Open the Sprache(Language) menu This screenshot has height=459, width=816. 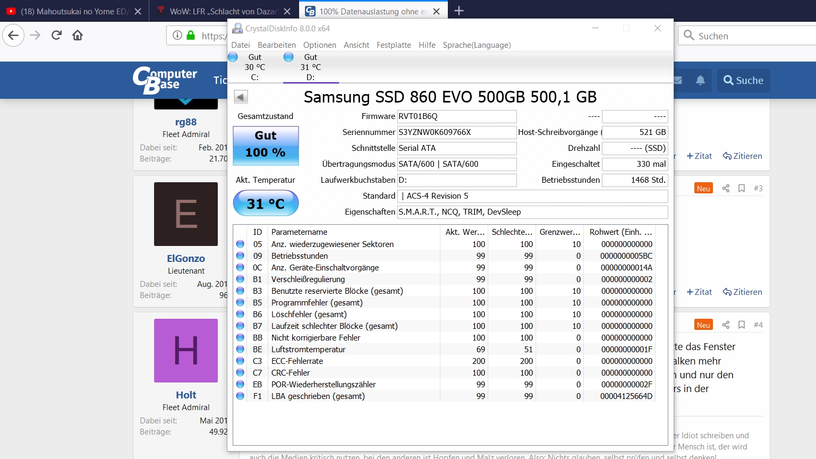point(477,45)
